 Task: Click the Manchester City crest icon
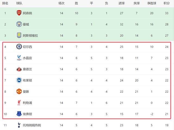19,24
